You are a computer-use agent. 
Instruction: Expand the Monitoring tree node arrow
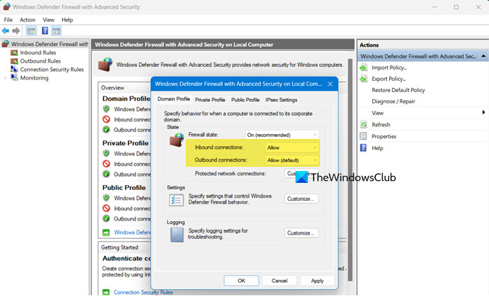(6, 78)
